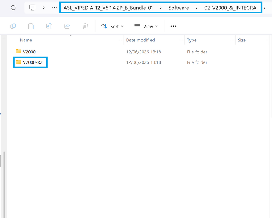Screen dimensions: 272x218
Task: Click the Rename toolbar icon
Action: 49,26
